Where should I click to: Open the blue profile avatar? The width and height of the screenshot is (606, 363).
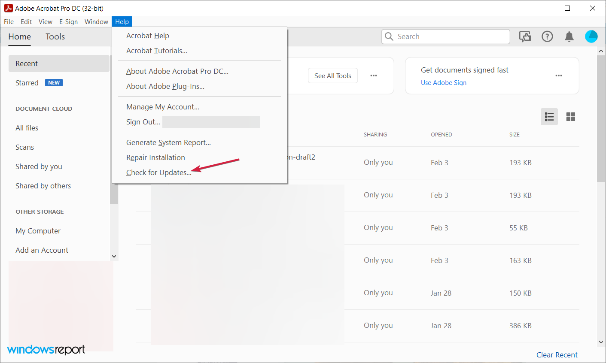click(591, 37)
